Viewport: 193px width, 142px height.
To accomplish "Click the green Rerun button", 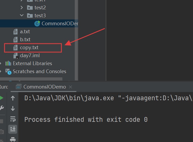I will click(x=2, y=98).
